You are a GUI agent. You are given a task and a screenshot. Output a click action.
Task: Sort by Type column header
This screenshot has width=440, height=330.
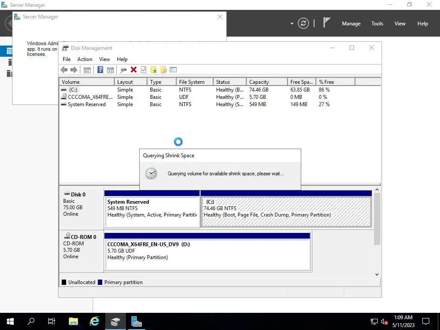[162, 82]
